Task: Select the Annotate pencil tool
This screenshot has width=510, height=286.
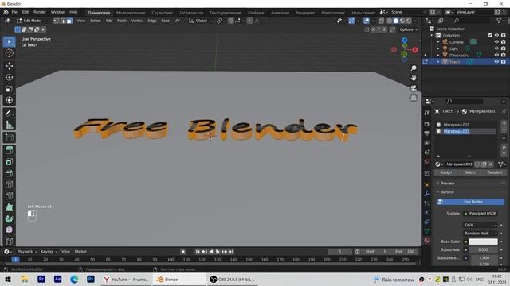Action: 9,113
